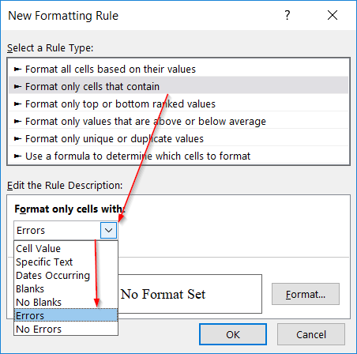This screenshot has width=357, height=354.
Task: Choose 'Specific Text' from the list
Action: pos(66,262)
